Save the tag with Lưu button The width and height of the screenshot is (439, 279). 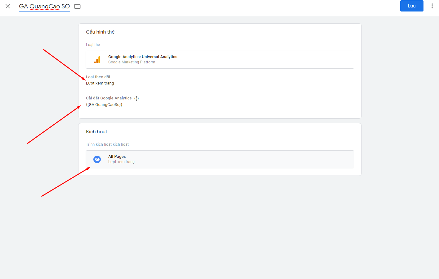pyautogui.click(x=412, y=6)
